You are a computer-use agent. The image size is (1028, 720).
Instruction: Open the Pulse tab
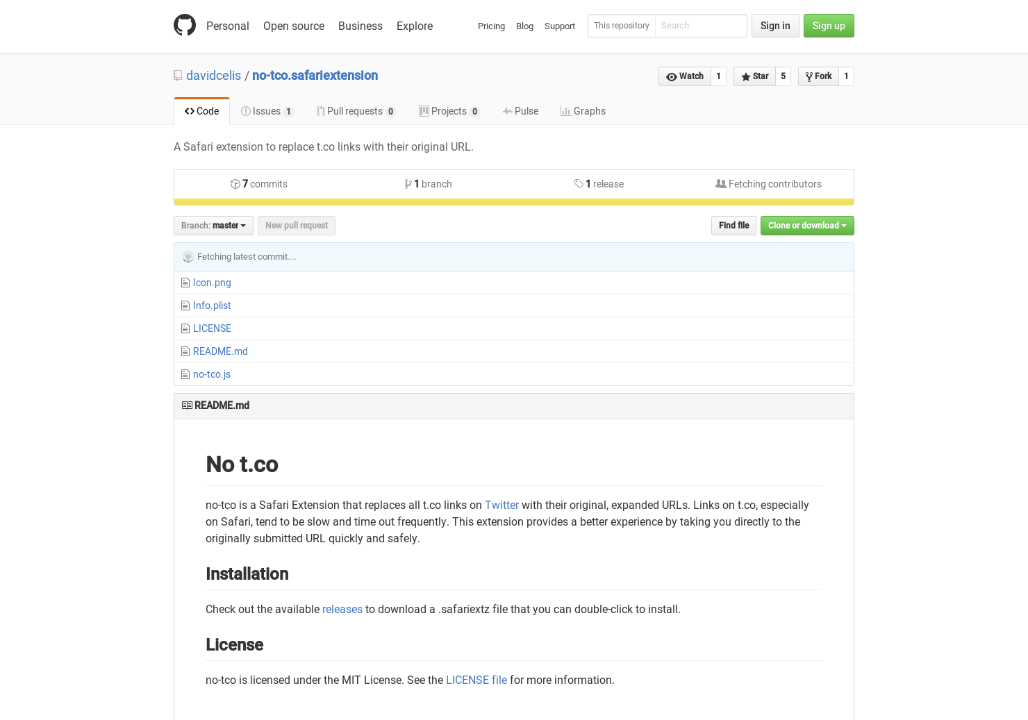tap(521, 111)
